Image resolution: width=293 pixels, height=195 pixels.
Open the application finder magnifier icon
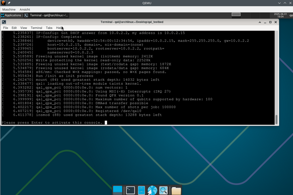(163, 191)
